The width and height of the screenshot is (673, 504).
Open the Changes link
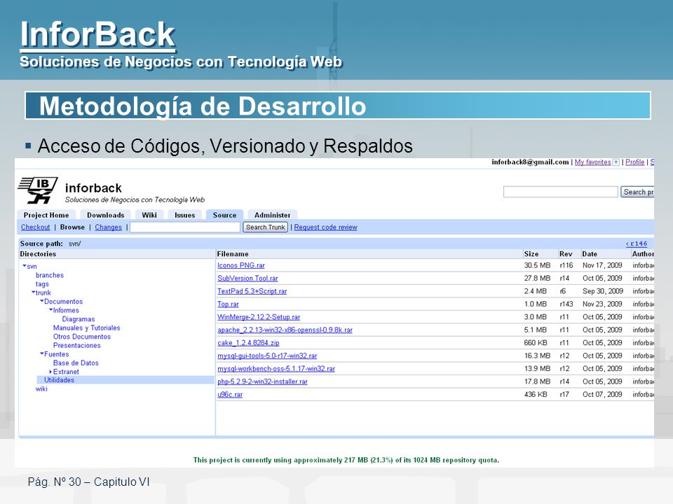pos(108,227)
